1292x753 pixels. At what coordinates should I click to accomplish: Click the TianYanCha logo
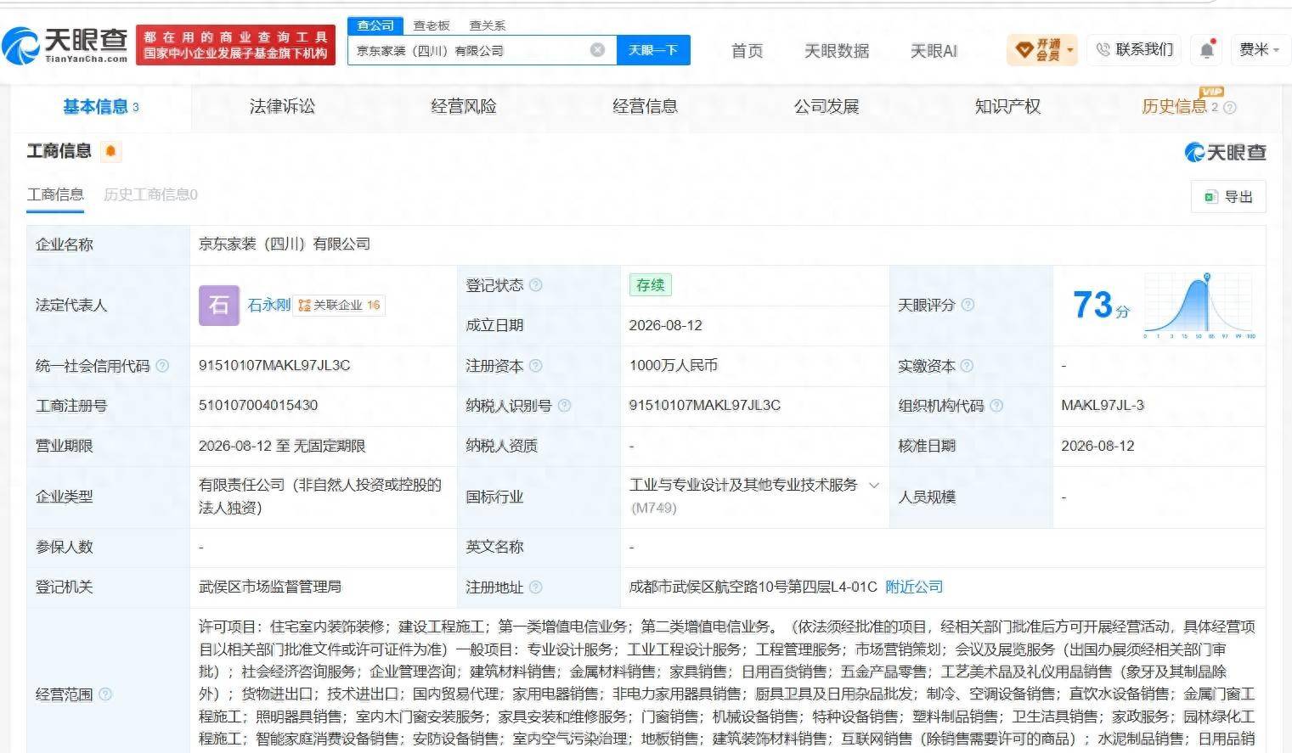65,45
